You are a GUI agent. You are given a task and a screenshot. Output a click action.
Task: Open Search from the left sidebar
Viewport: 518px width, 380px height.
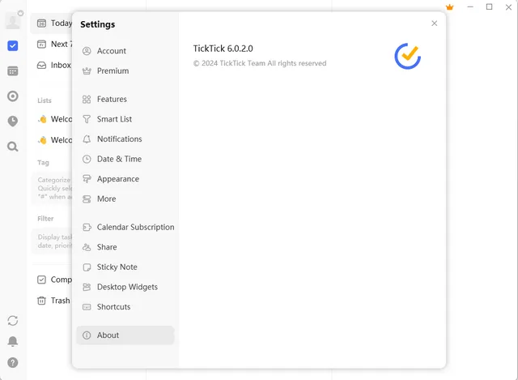pyautogui.click(x=13, y=147)
